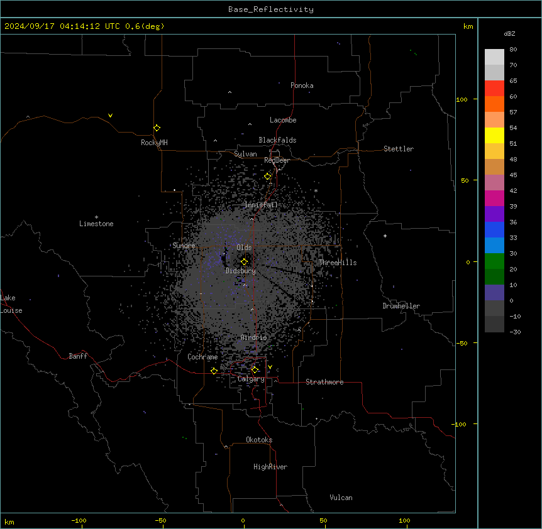This screenshot has height=529, width=542.
Task: Click the orange swatch between 60 and 57
Action: pos(494,104)
